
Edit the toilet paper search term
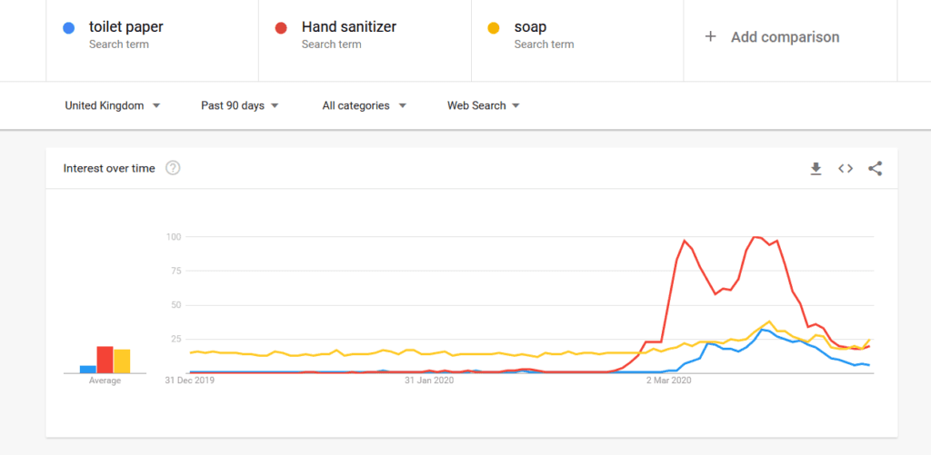click(x=125, y=27)
